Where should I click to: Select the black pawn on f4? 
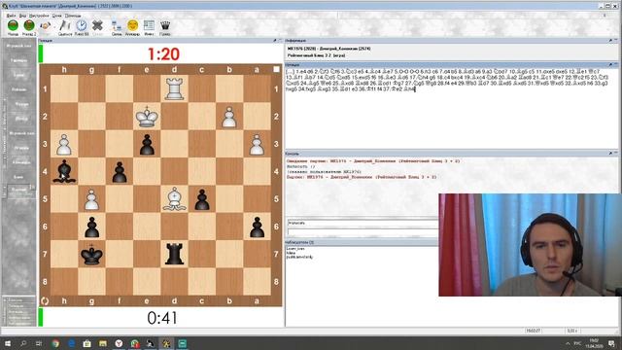120,171
